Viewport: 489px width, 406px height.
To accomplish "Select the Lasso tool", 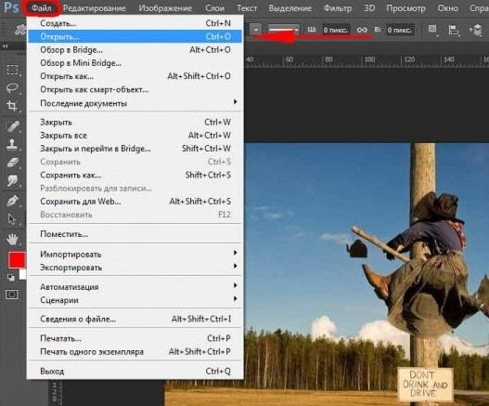I will point(12,87).
